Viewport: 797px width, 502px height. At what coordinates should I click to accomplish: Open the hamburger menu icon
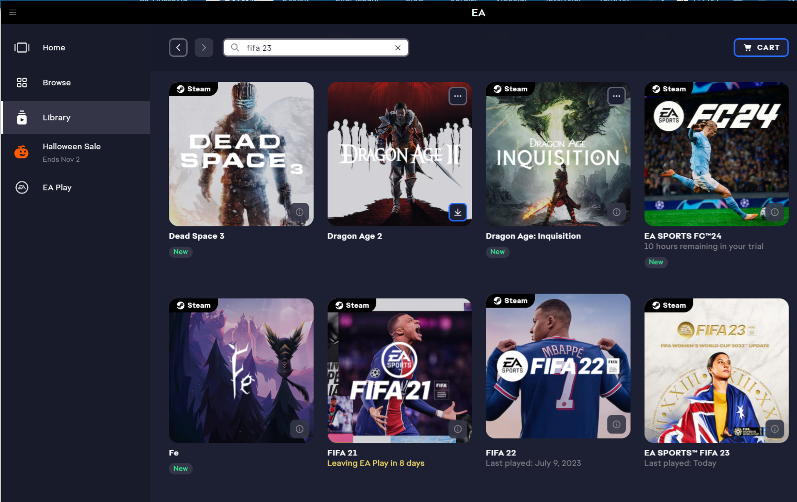point(13,13)
